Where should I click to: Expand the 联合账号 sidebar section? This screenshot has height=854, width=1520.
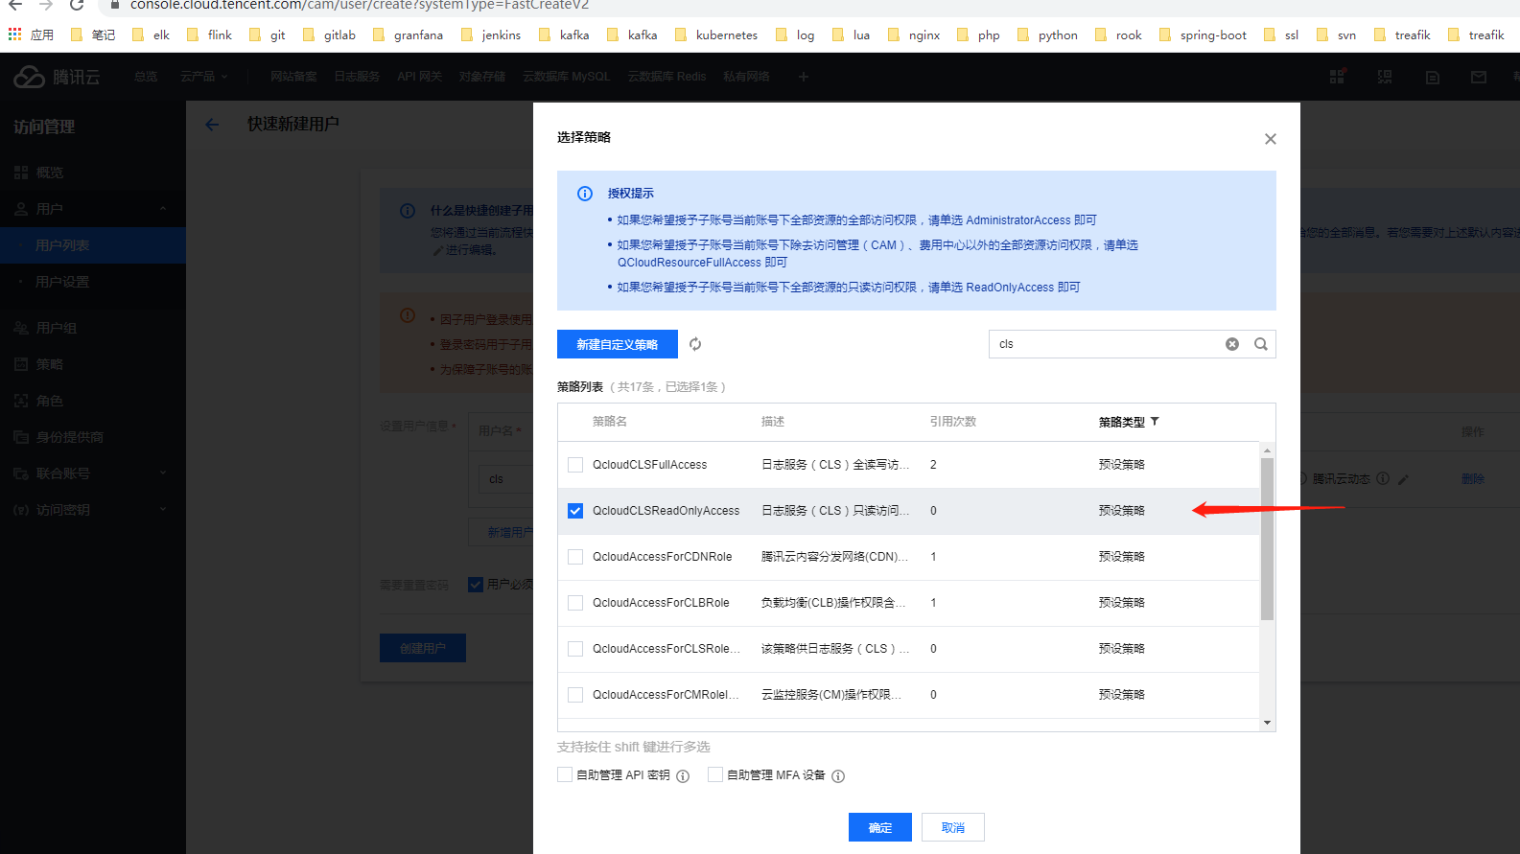163,473
